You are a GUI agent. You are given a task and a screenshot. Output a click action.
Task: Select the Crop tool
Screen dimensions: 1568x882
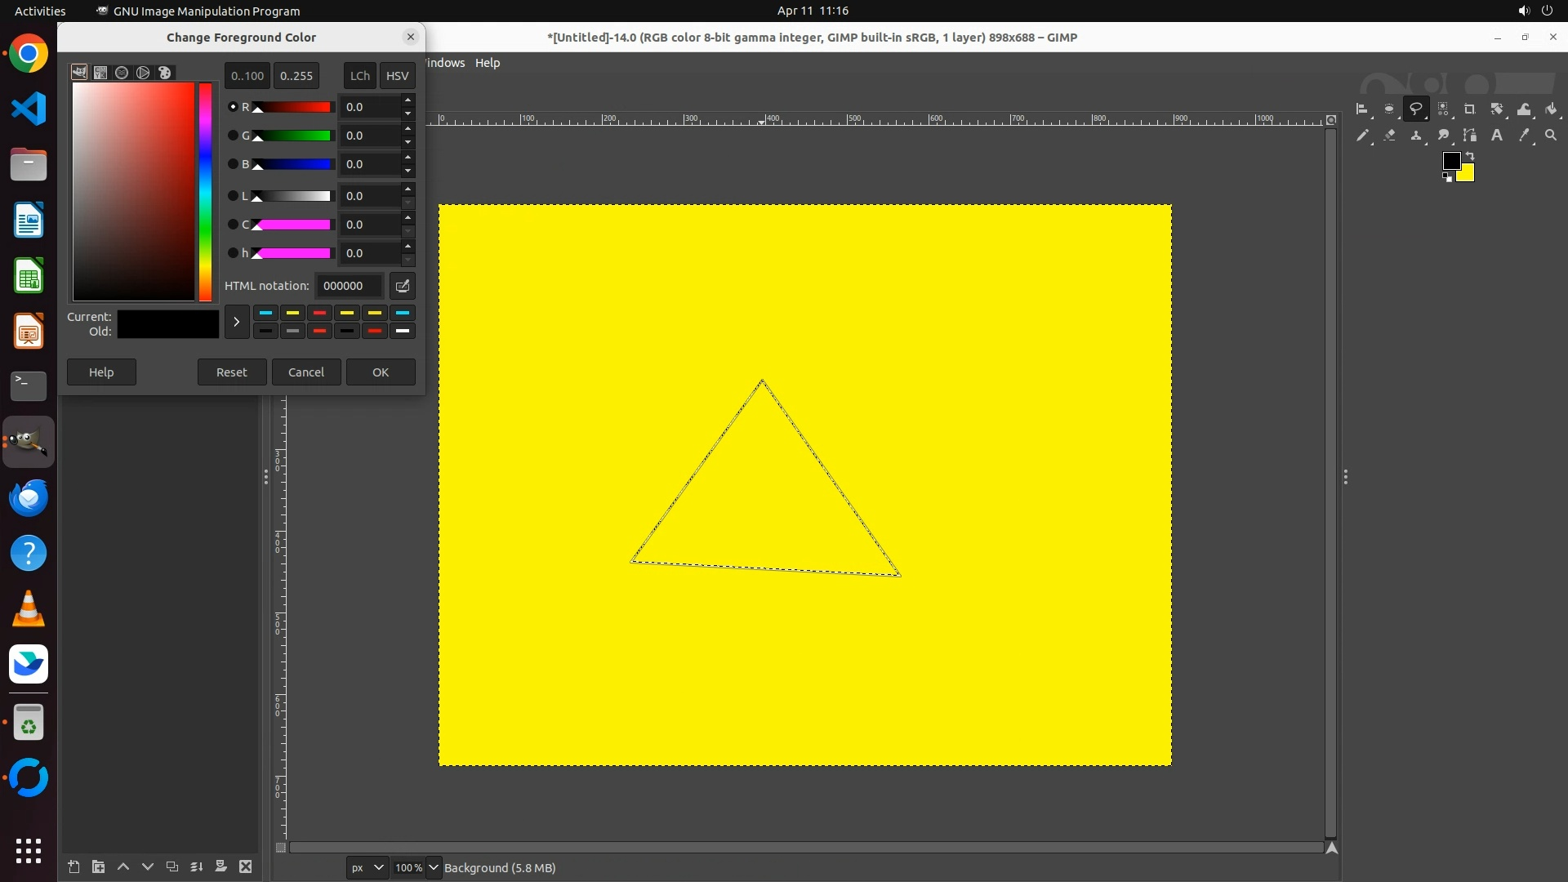click(x=1470, y=109)
